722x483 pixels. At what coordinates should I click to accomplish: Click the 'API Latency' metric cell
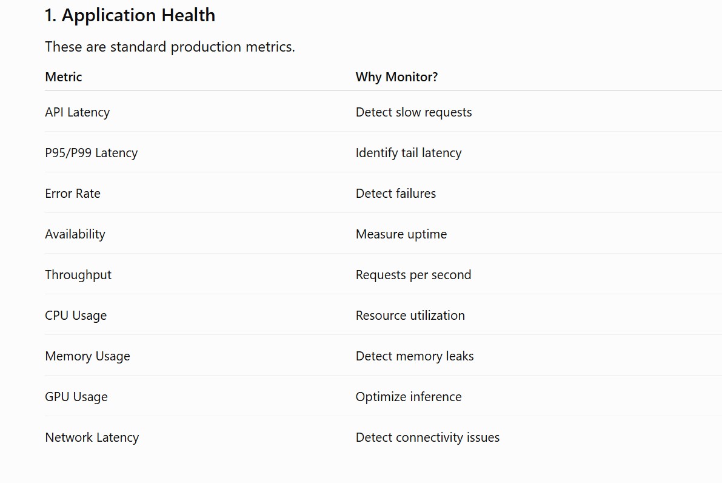click(x=78, y=112)
